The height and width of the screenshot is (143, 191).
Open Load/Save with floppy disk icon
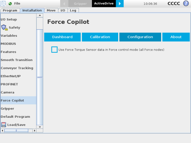coord(13,125)
